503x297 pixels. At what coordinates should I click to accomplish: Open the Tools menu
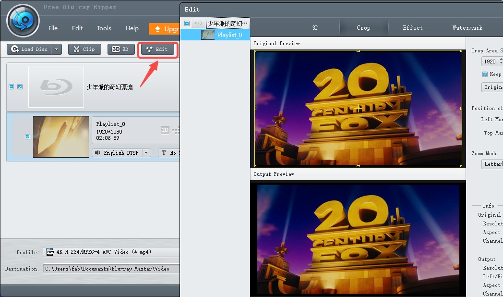(x=104, y=28)
